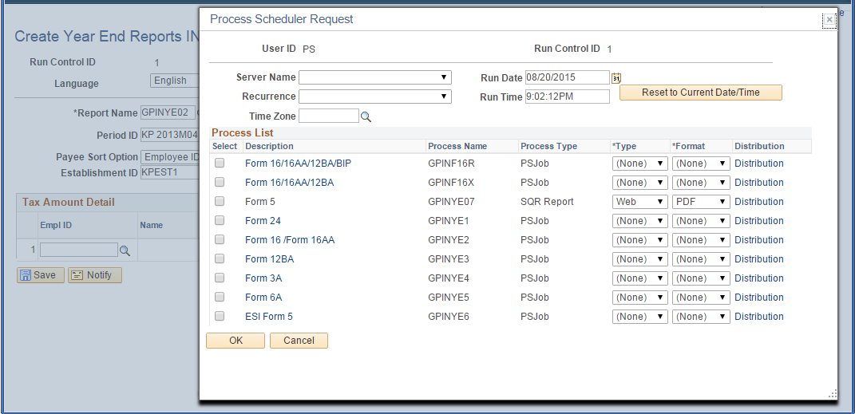Open the Type dropdown for Form 12BA
The height and width of the screenshot is (414, 855).
[640, 258]
